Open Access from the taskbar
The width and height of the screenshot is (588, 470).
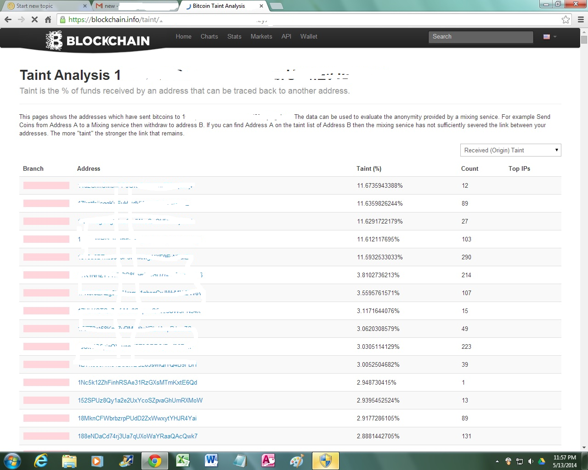click(x=268, y=461)
